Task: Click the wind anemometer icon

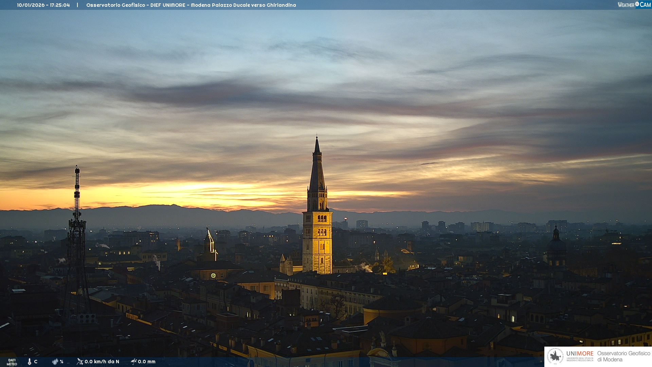Action: [80, 362]
